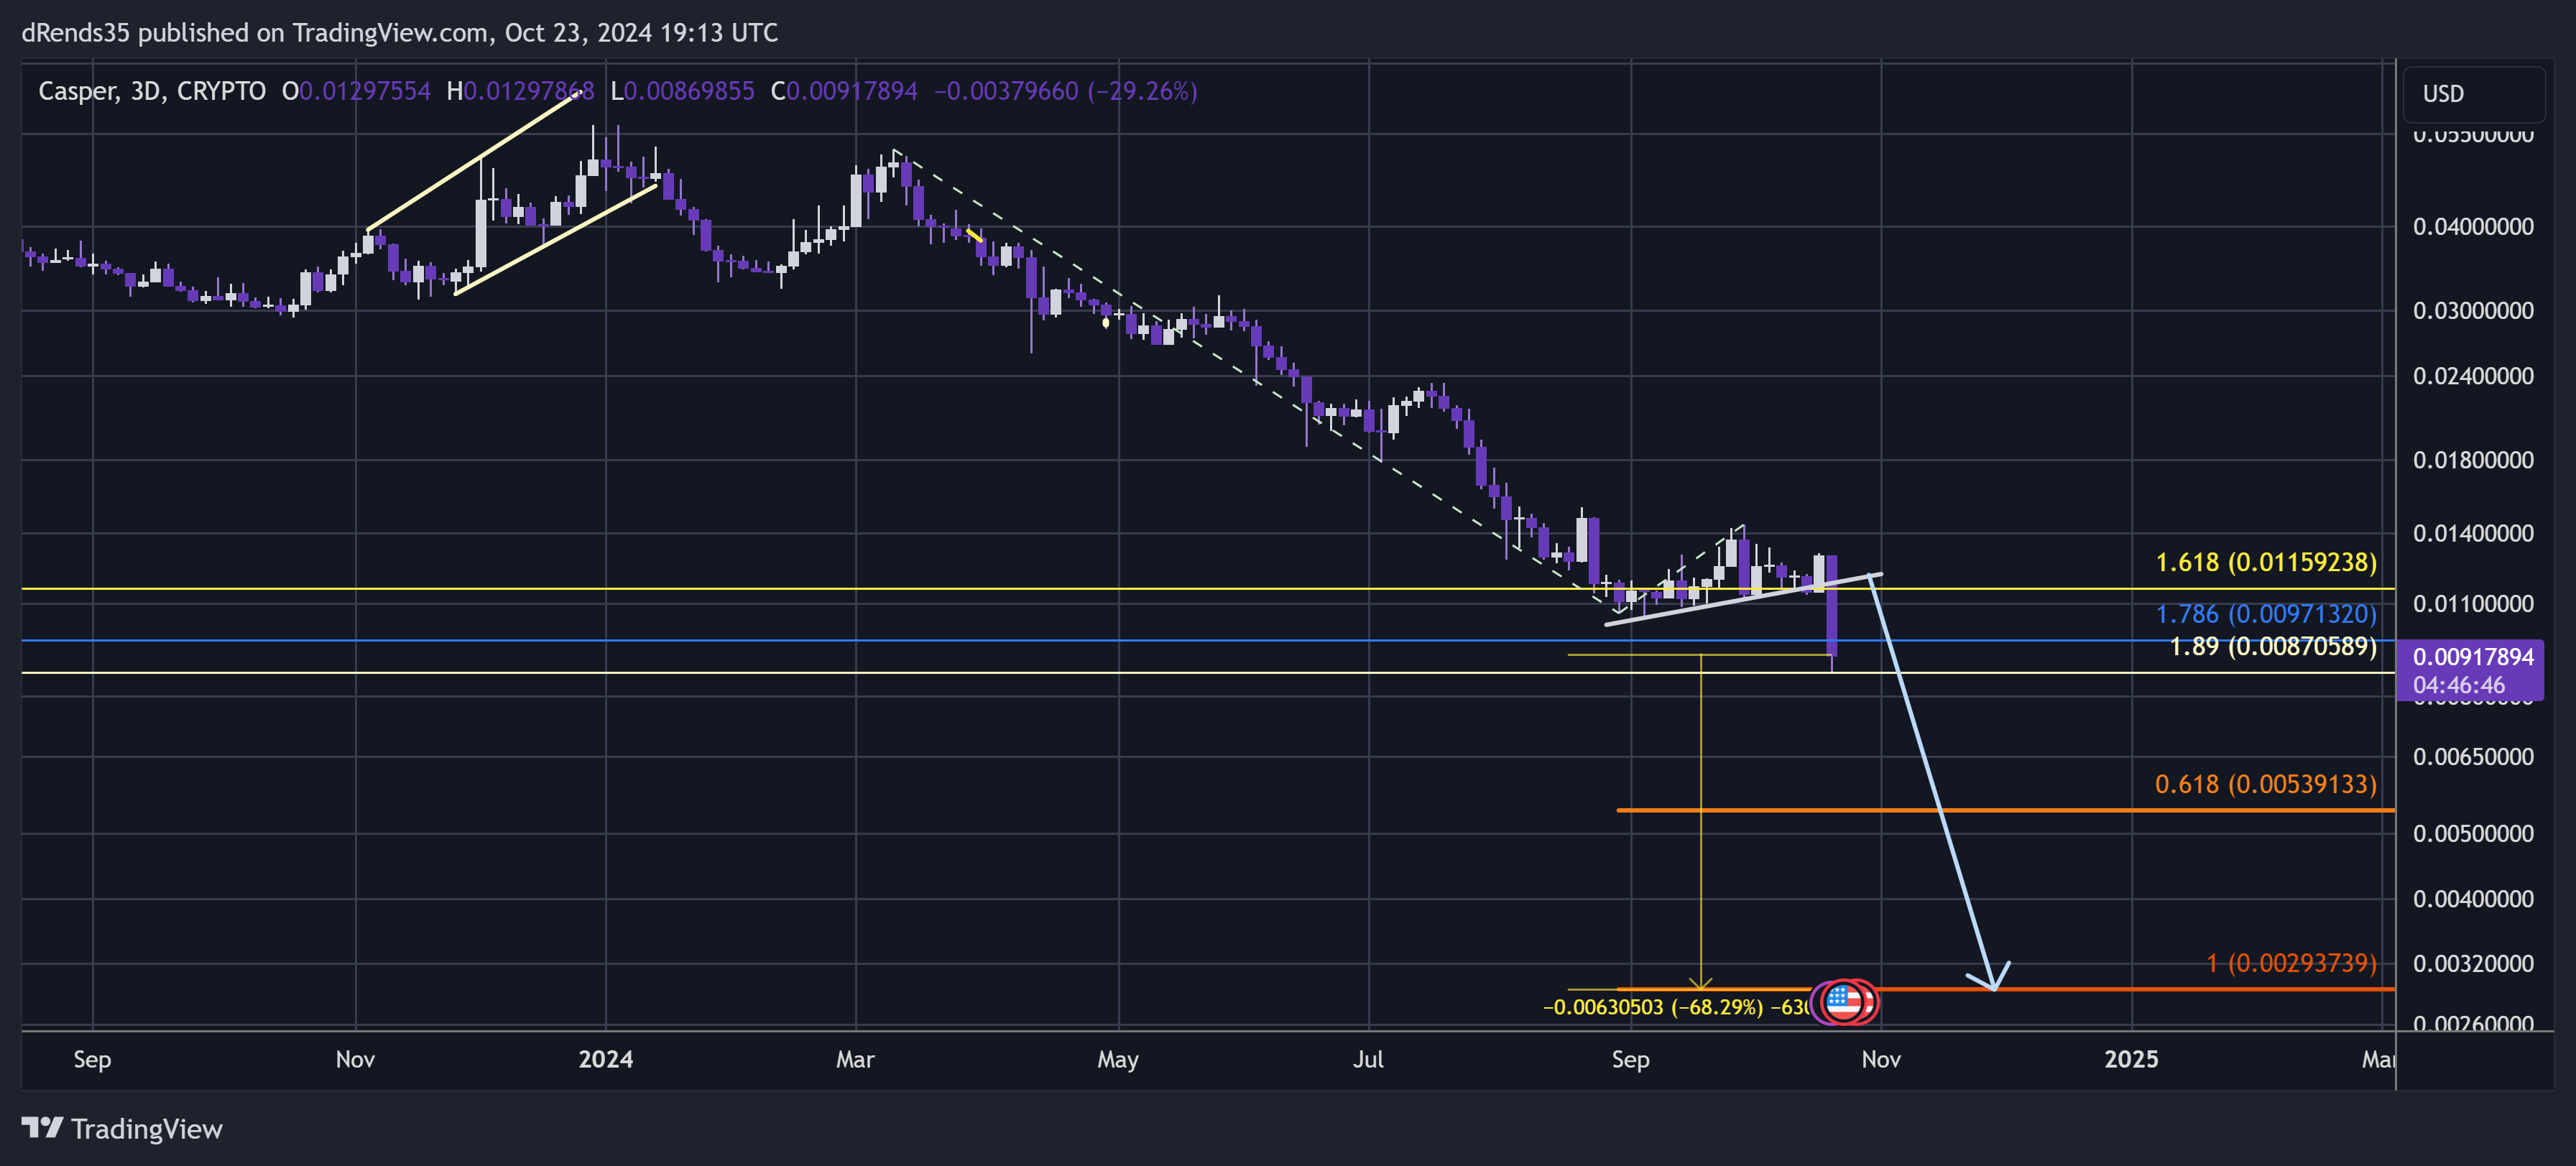This screenshot has width=2576, height=1166.
Task: Click the 0.618 (0.00539133) Fibonacci label
Action: coord(2265,784)
